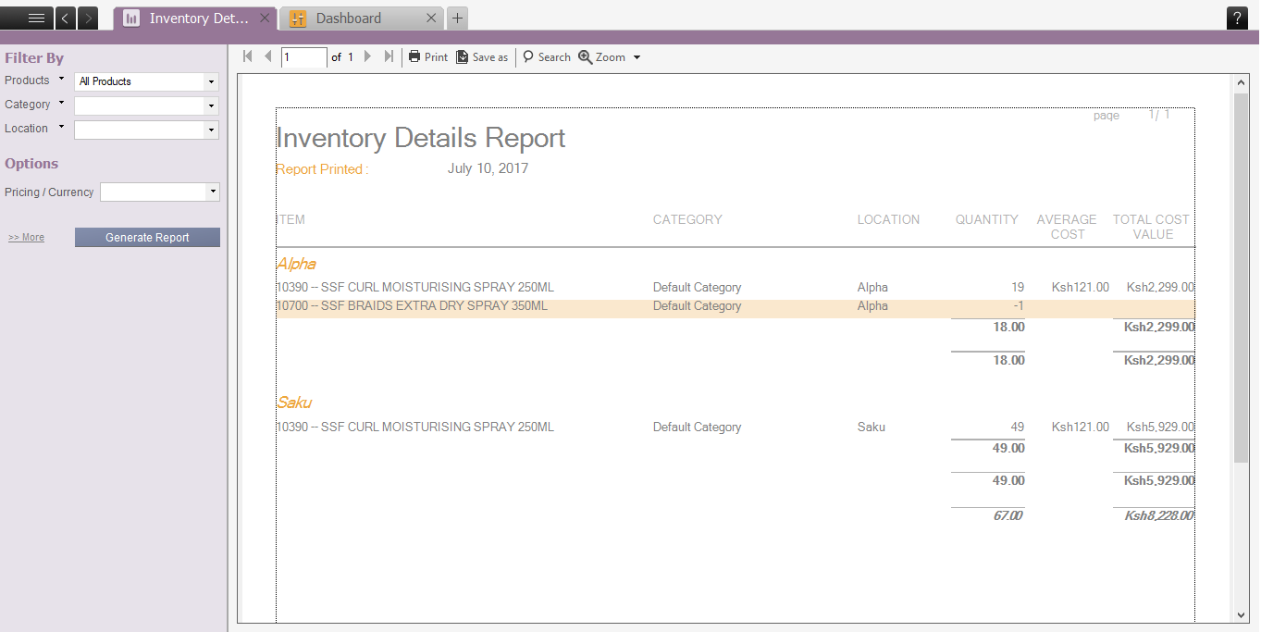
Task: Click the small arrow beside Category label
Action: click(x=62, y=103)
